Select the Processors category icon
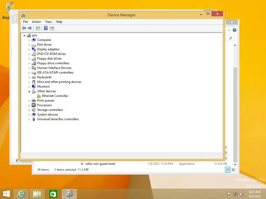 [34, 105]
